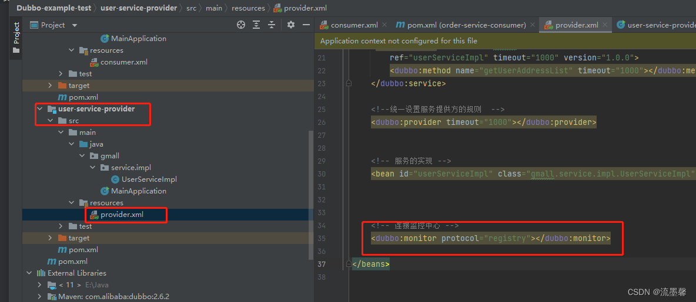Screen dimensions: 696x302
Task: Collapse resources folder containing consumer.xml
Action: [x=72, y=50]
